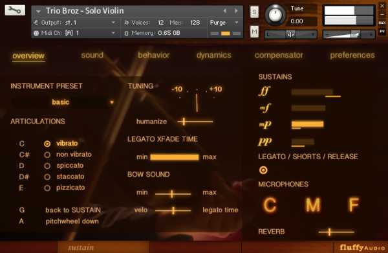Image resolution: width=388 pixels, height=253 pixels.
Task: Toggle the Legato / Shorts / Release button
Action: pyautogui.click(x=263, y=170)
